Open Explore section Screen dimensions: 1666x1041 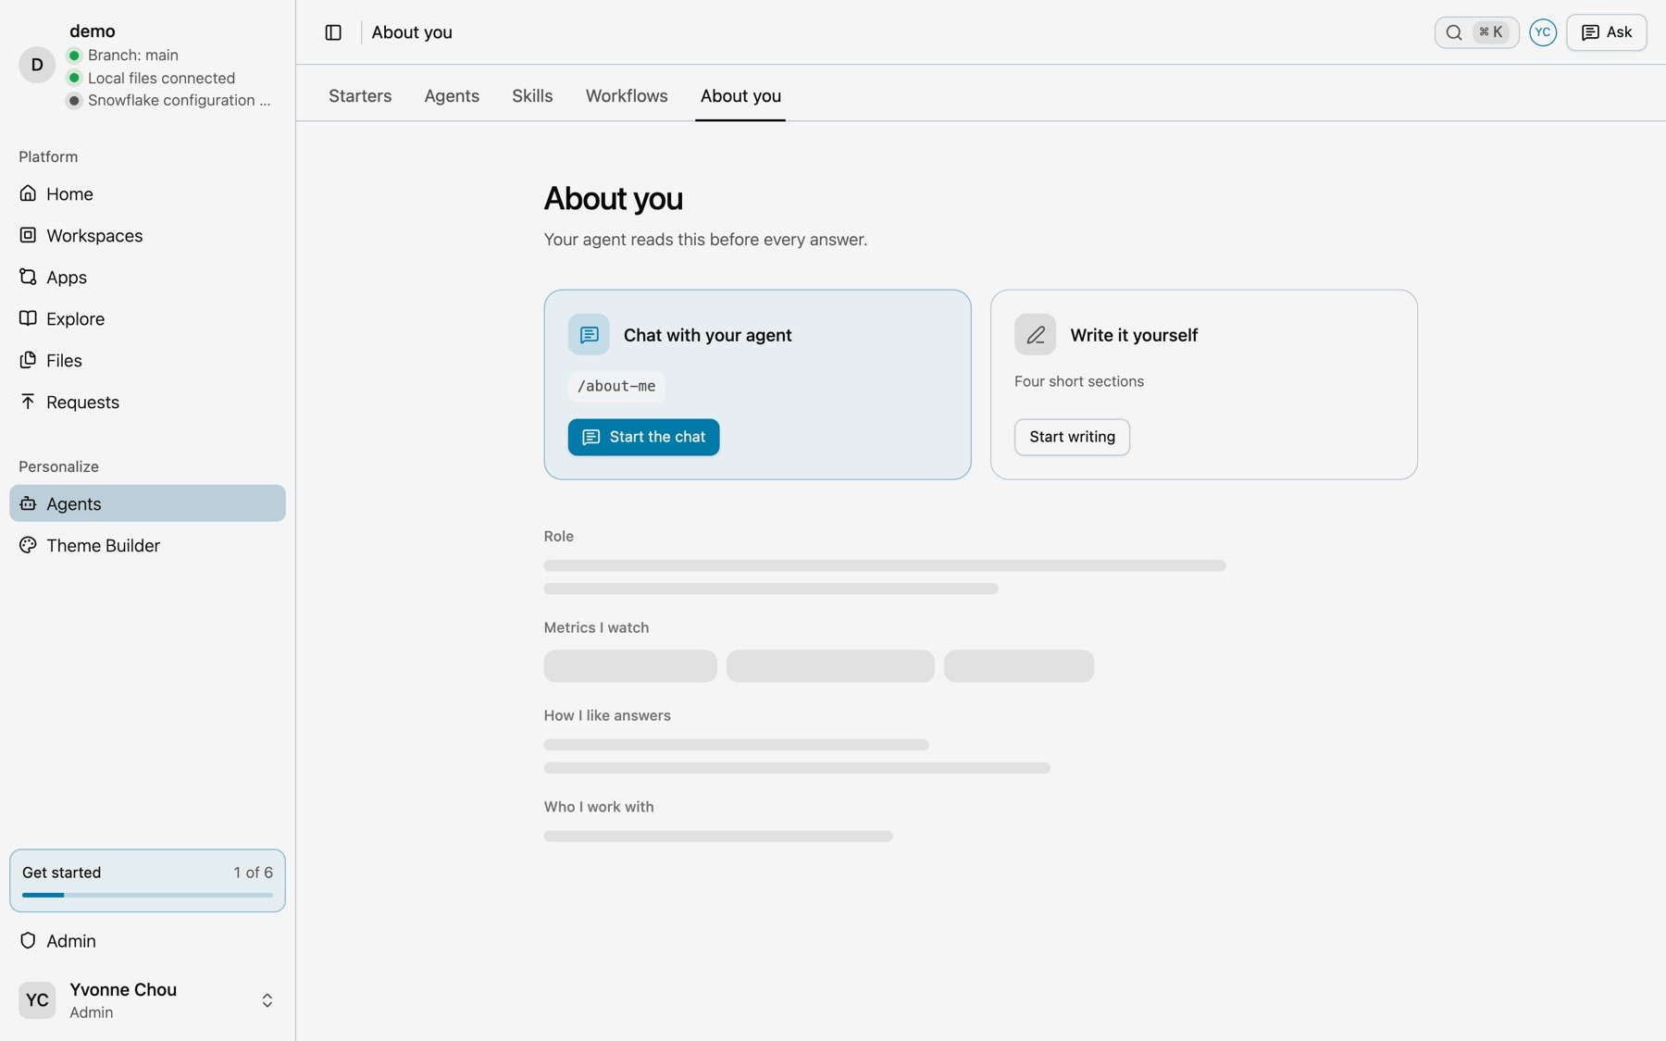[147, 318]
